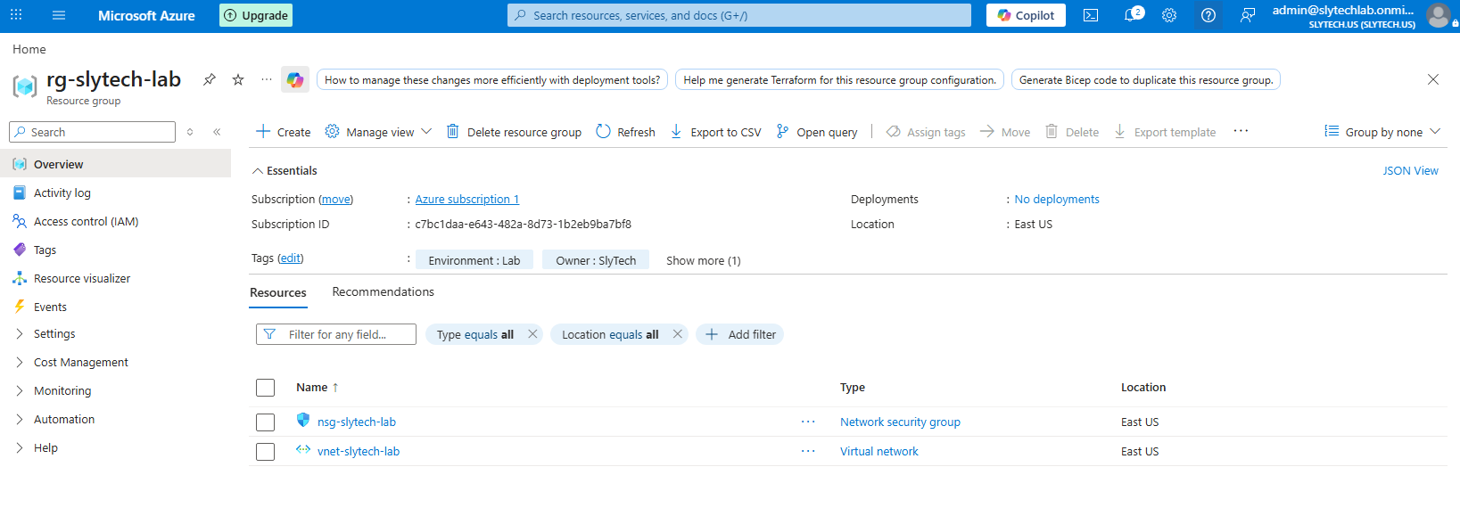
Task: Click the Create button
Action: [283, 132]
